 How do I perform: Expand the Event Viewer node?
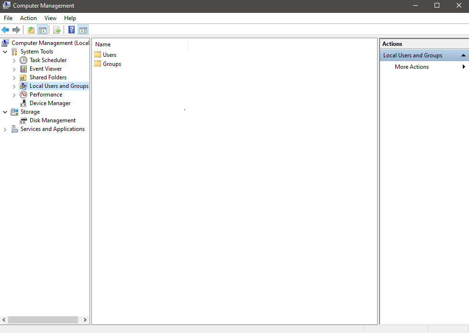(x=14, y=69)
